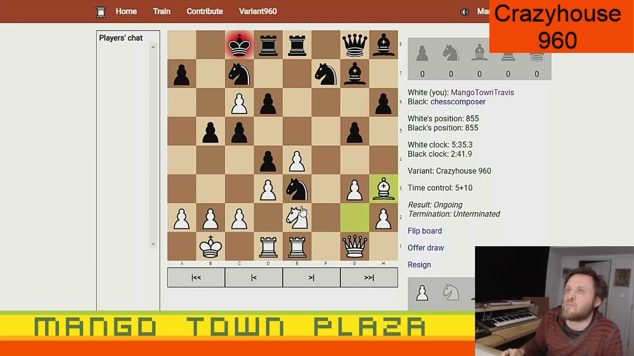Click chat scrollbar down arrow
The image size is (634, 356).
click(x=153, y=244)
